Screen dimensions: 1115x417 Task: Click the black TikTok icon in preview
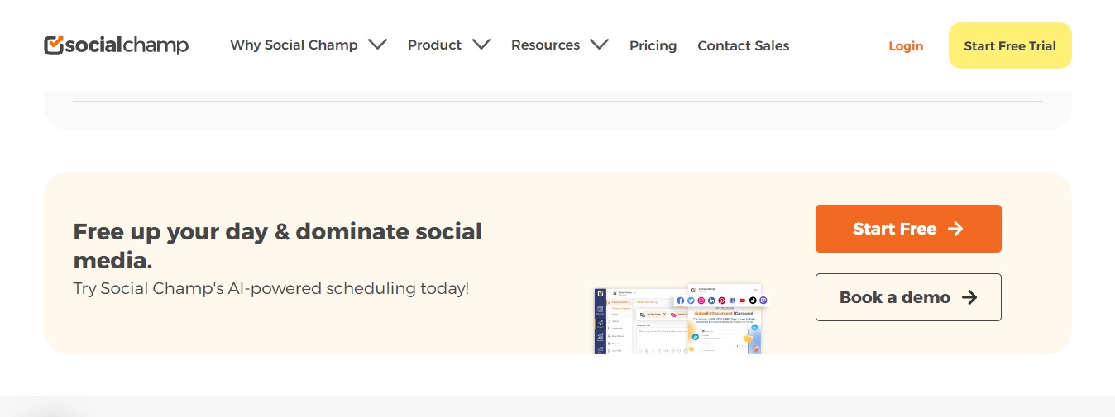click(753, 301)
